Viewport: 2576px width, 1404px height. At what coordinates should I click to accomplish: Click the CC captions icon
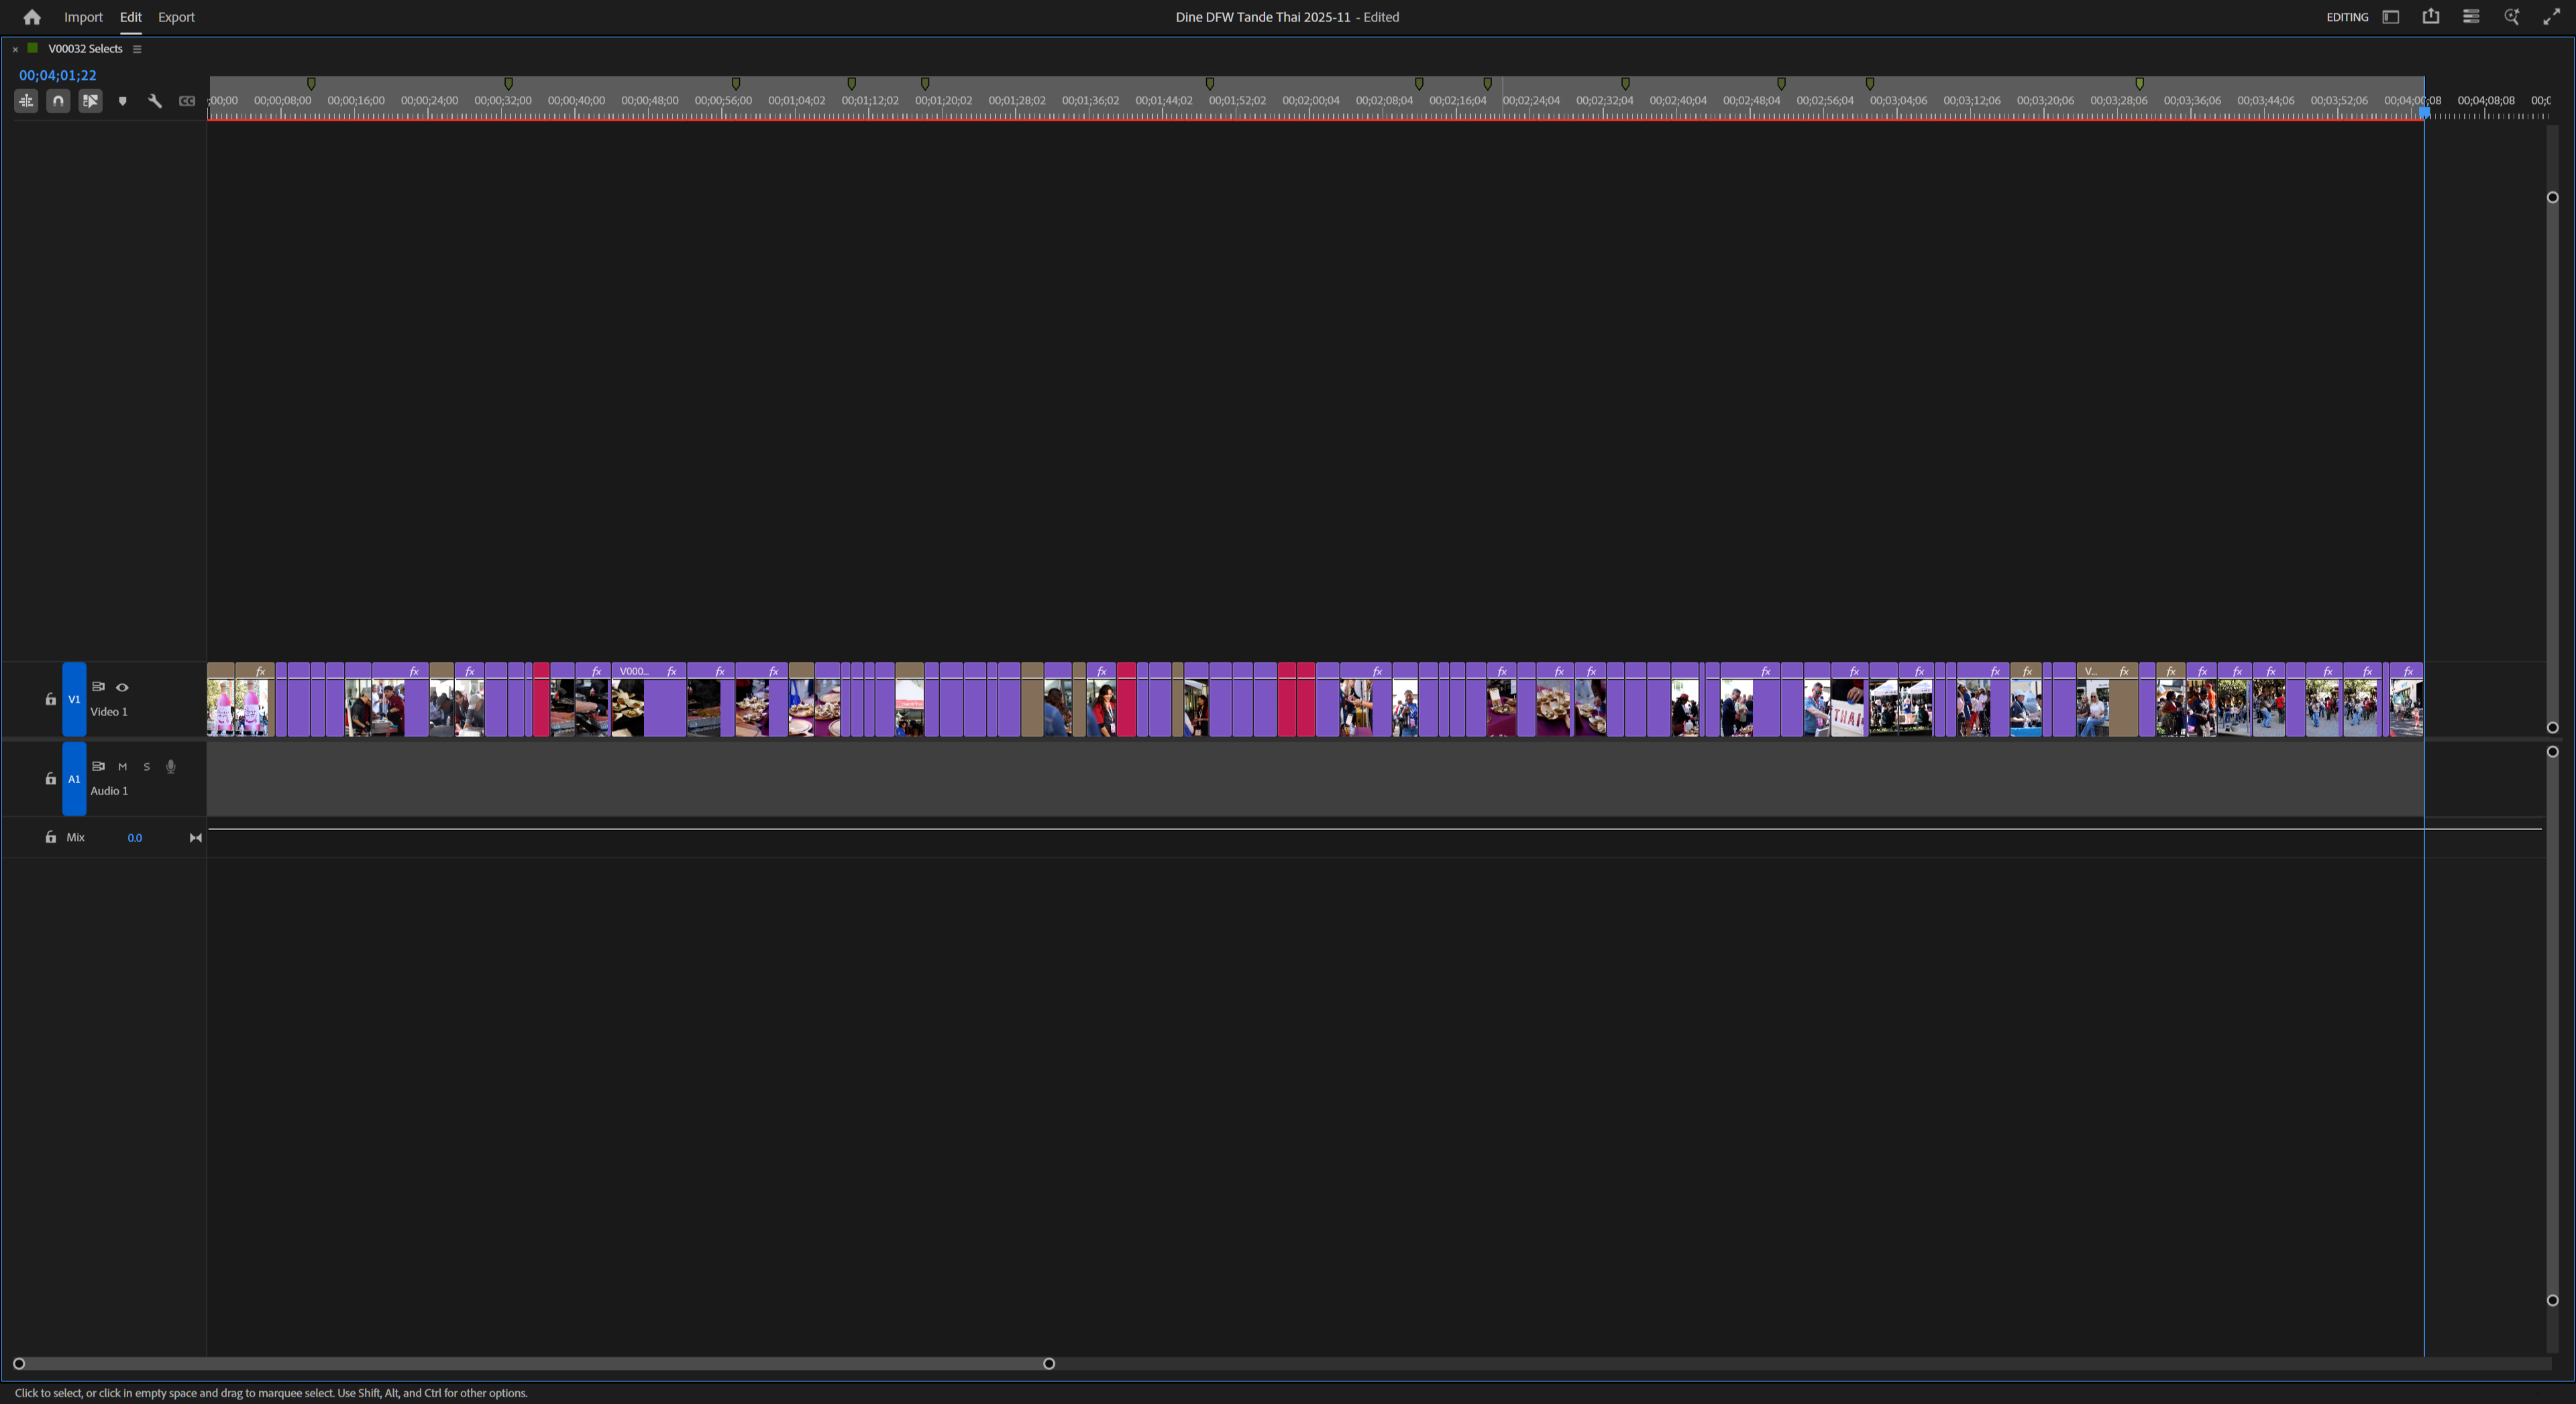pyautogui.click(x=188, y=101)
